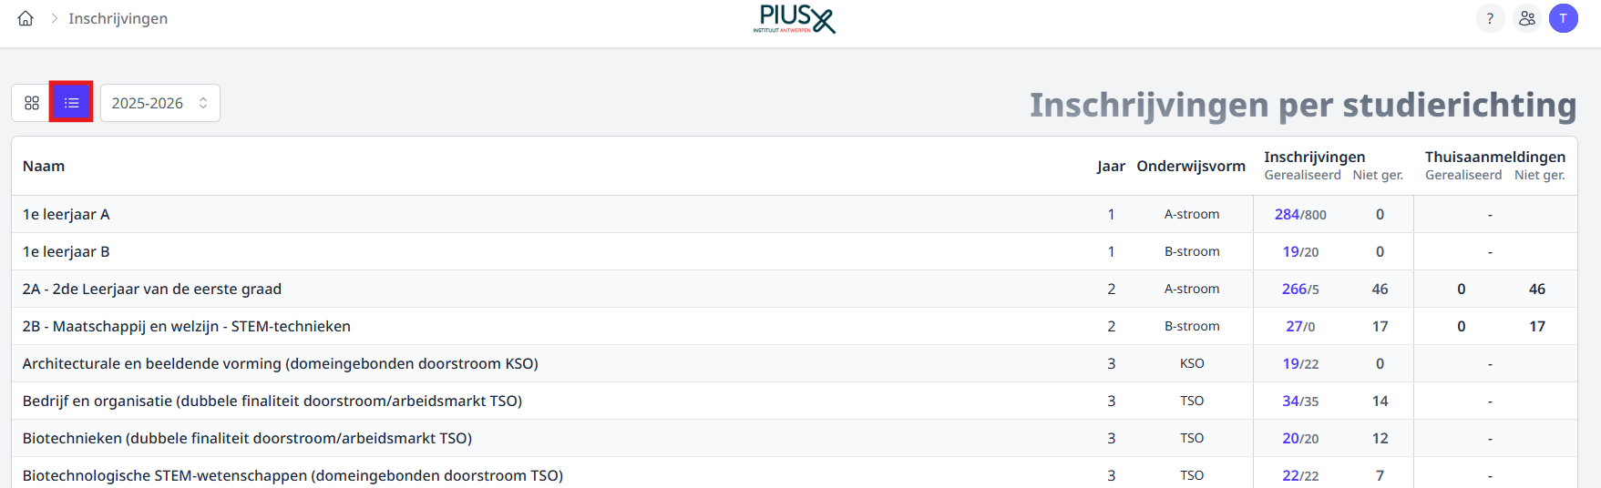
Task: Click the Jaar column header
Action: (x=1111, y=166)
